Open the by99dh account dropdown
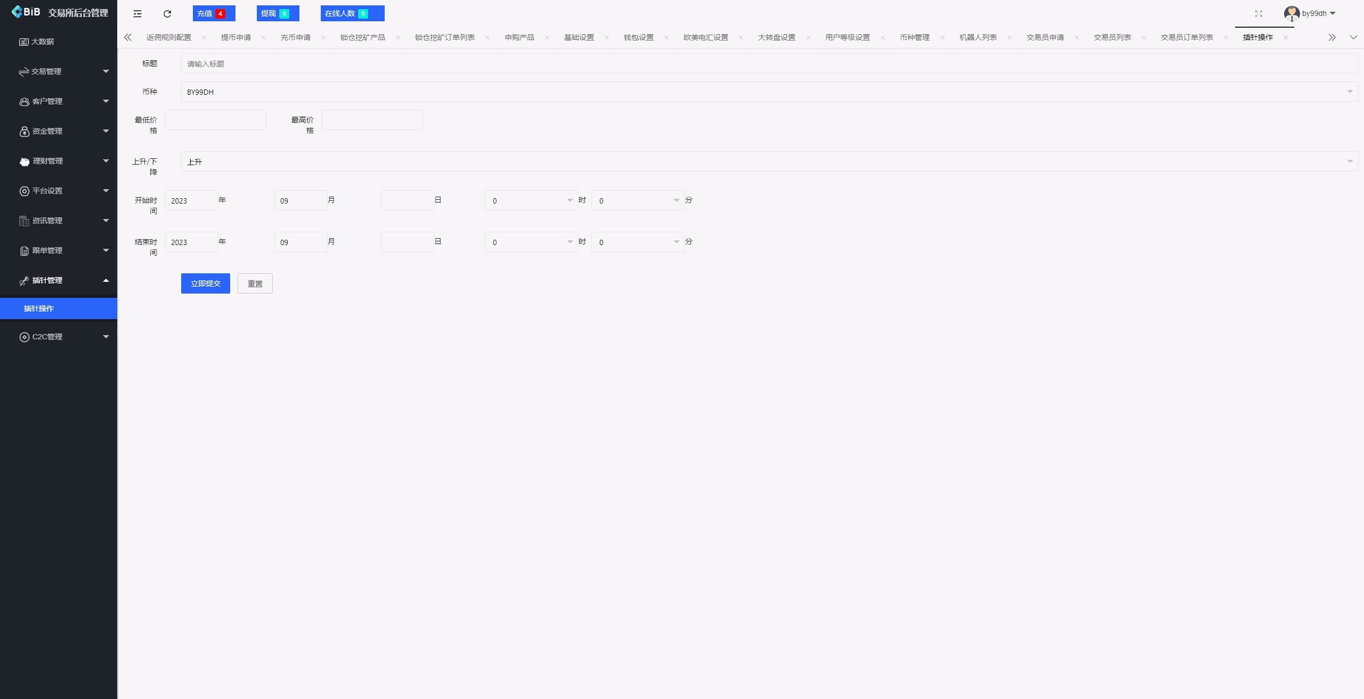1364x699 pixels. click(1311, 13)
